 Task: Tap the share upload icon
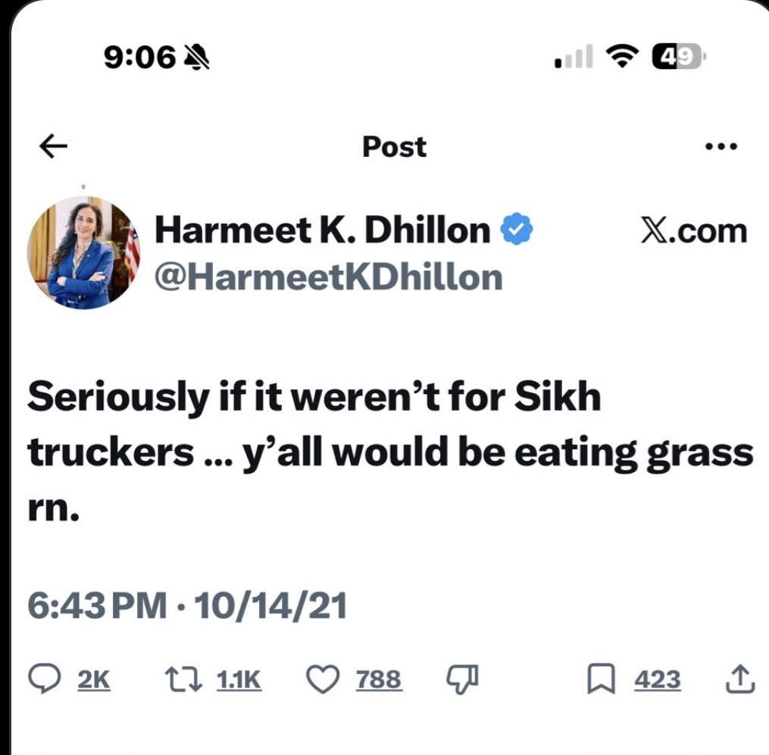[742, 679]
